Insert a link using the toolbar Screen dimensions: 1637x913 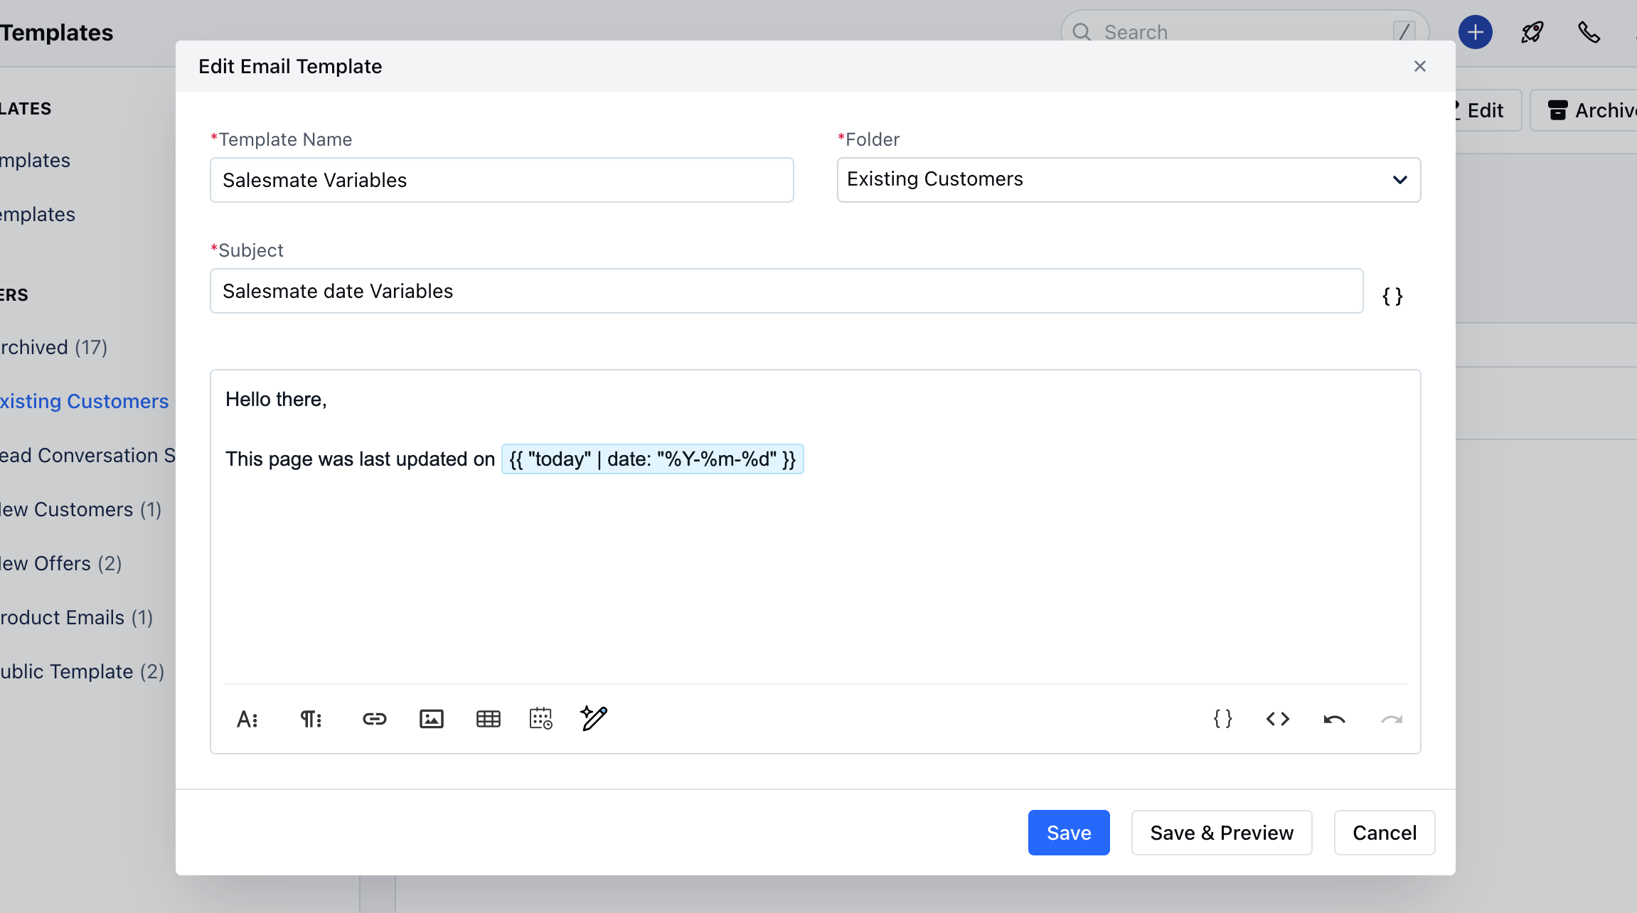(374, 719)
